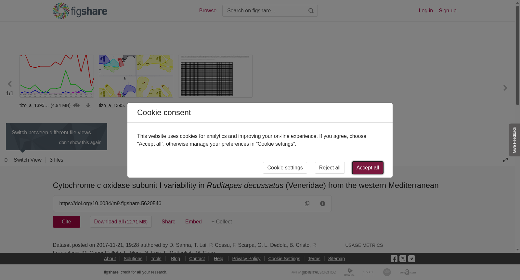Show DOI info icon
The height and width of the screenshot is (280, 520).
[323, 204]
